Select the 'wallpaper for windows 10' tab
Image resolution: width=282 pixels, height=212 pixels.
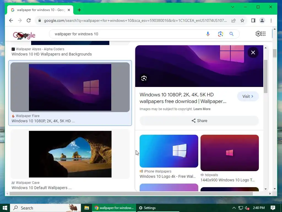(40, 10)
